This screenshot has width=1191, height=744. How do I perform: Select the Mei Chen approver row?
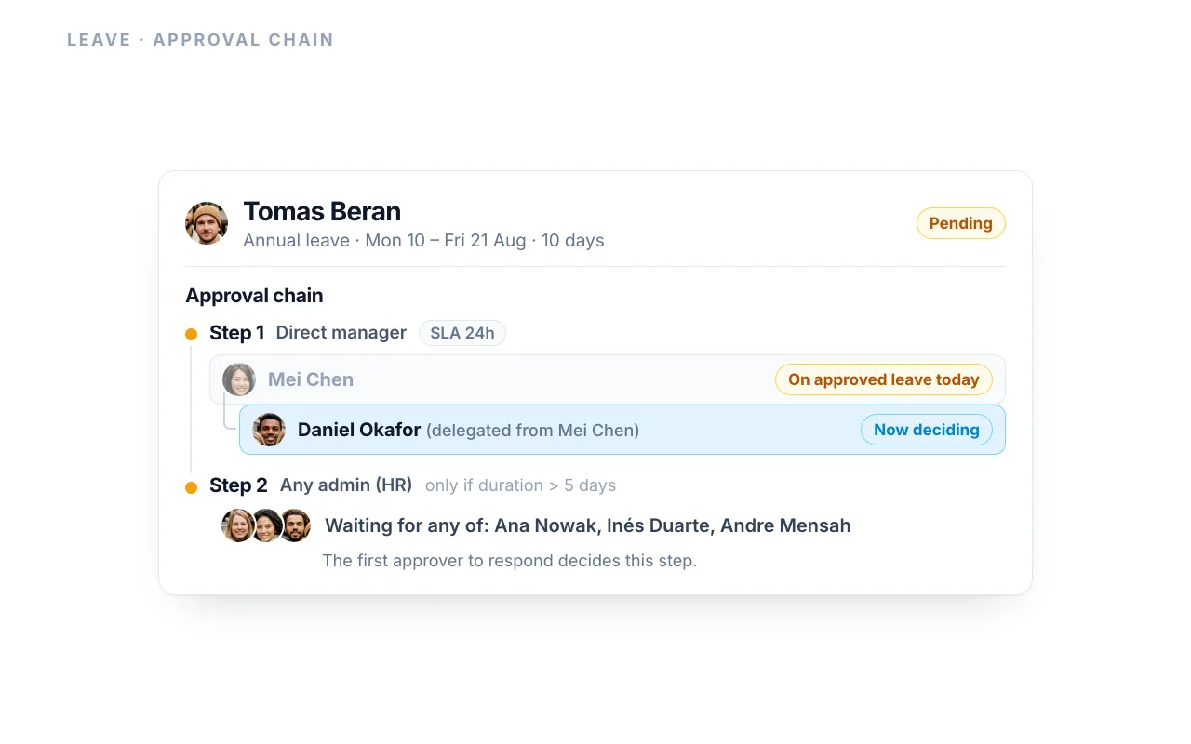click(608, 379)
